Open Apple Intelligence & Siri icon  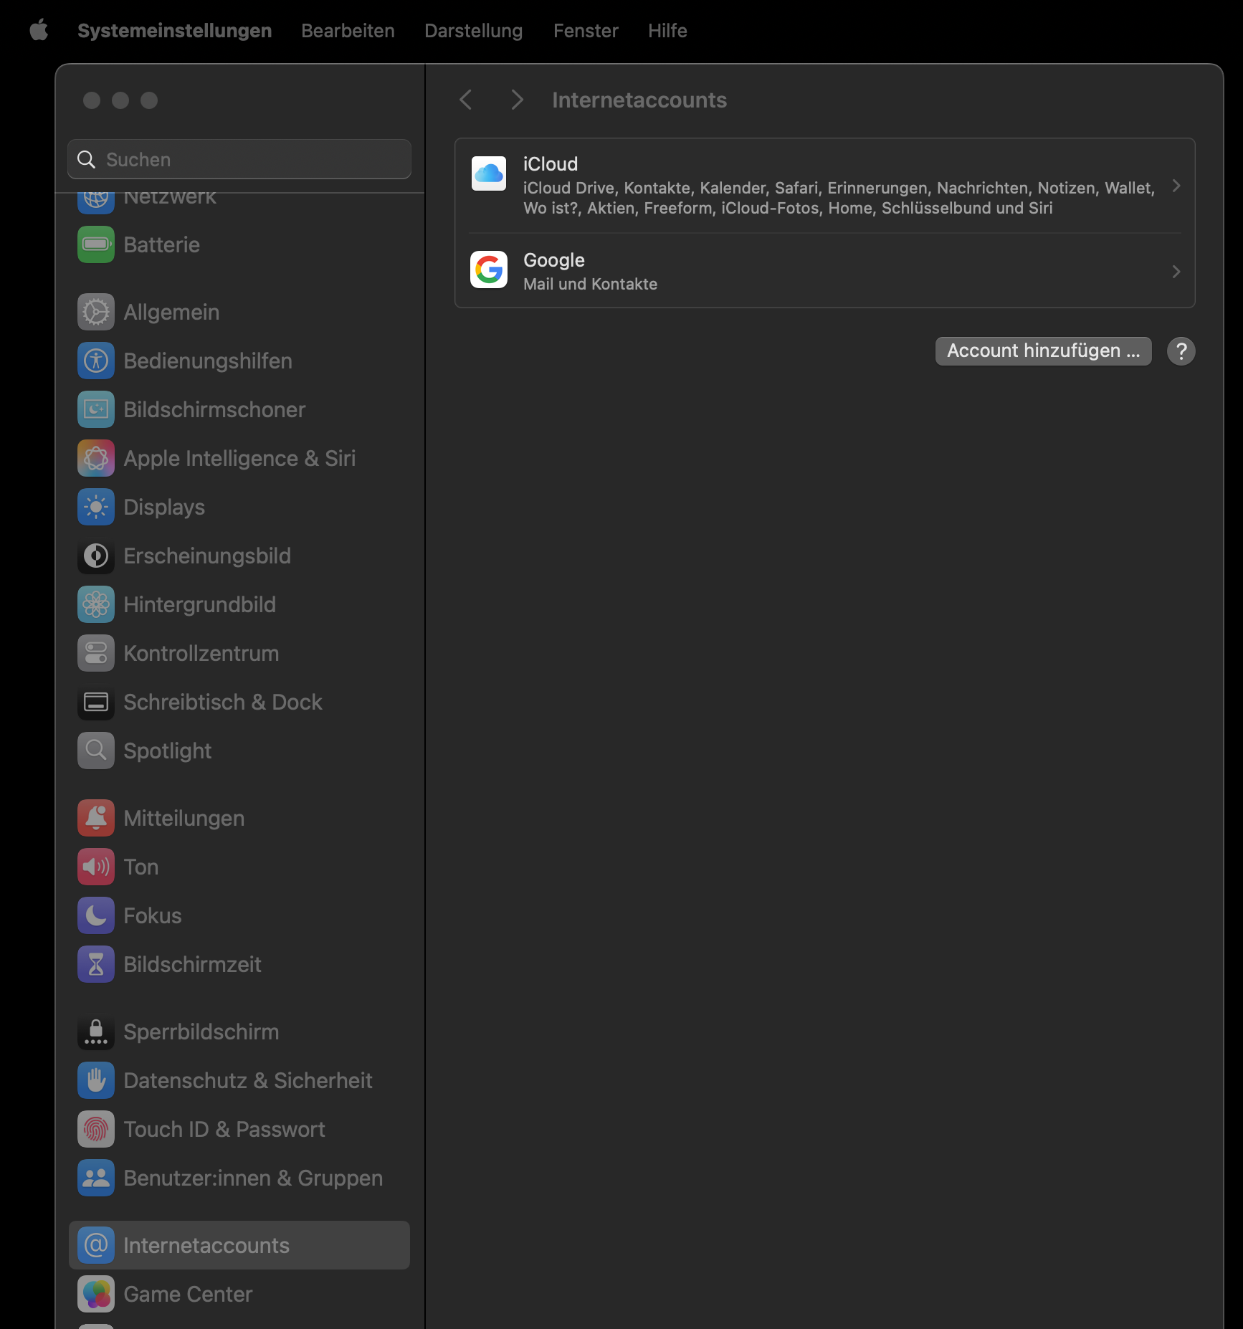[96, 458]
